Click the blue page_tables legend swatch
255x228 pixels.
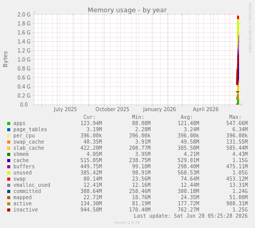coord(9,130)
